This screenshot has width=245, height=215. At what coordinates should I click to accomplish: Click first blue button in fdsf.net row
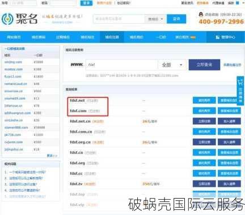[204, 100]
